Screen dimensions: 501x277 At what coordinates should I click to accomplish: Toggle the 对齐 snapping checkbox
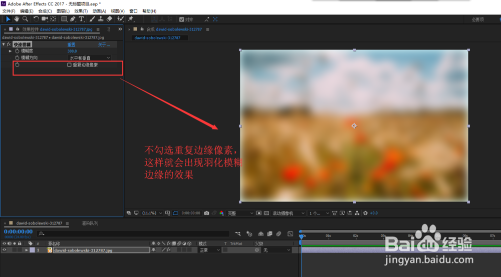click(181, 19)
